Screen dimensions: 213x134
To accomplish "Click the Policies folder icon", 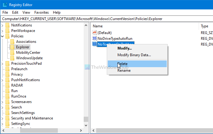I will click(8, 36).
